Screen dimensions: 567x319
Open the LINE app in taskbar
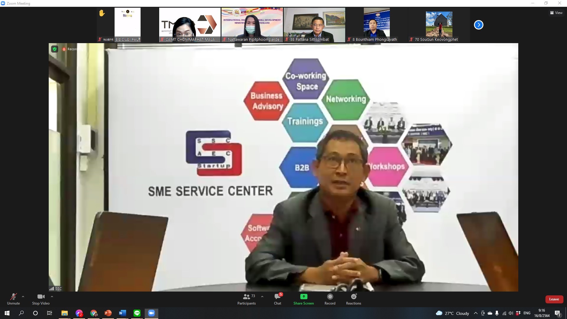click(x=137, y=313)
